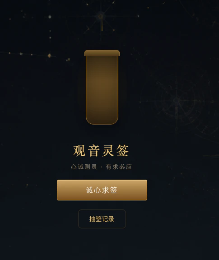Click the 音 character in the title
This screenshot has width=219, height=260.
click(93, 151)
